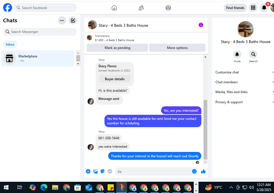Click the large listing photo in right panel
Image resolution: width=274 pixels, height=193 pixels.
tap(245, 29)
